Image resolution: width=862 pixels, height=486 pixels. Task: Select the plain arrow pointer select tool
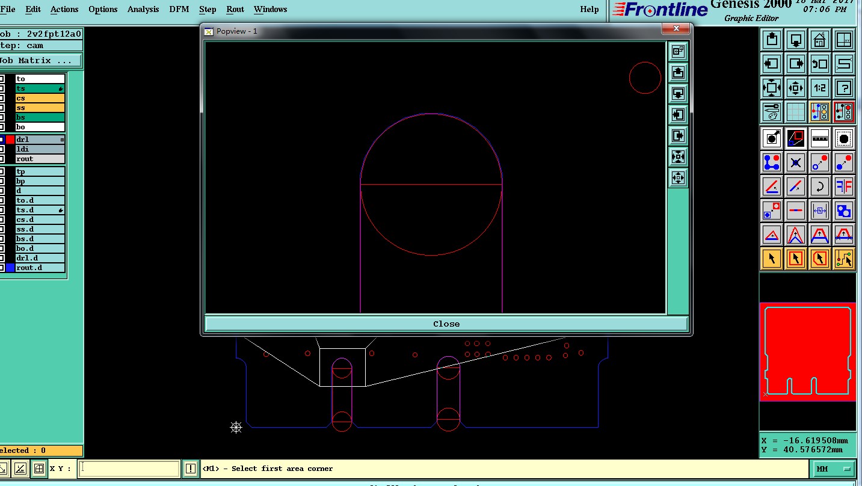click(x=772, y=259)
